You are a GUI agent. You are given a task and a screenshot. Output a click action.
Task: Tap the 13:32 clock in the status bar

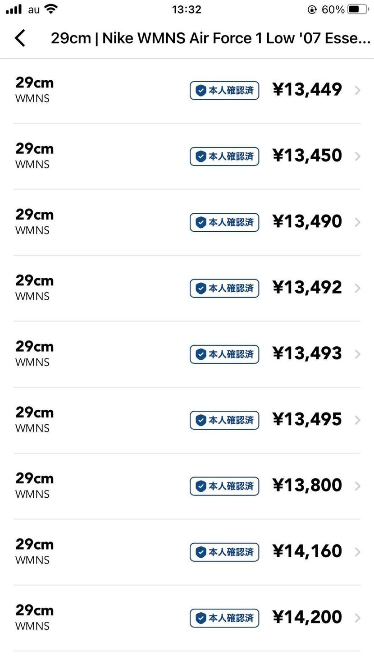(x=187, y=9)
